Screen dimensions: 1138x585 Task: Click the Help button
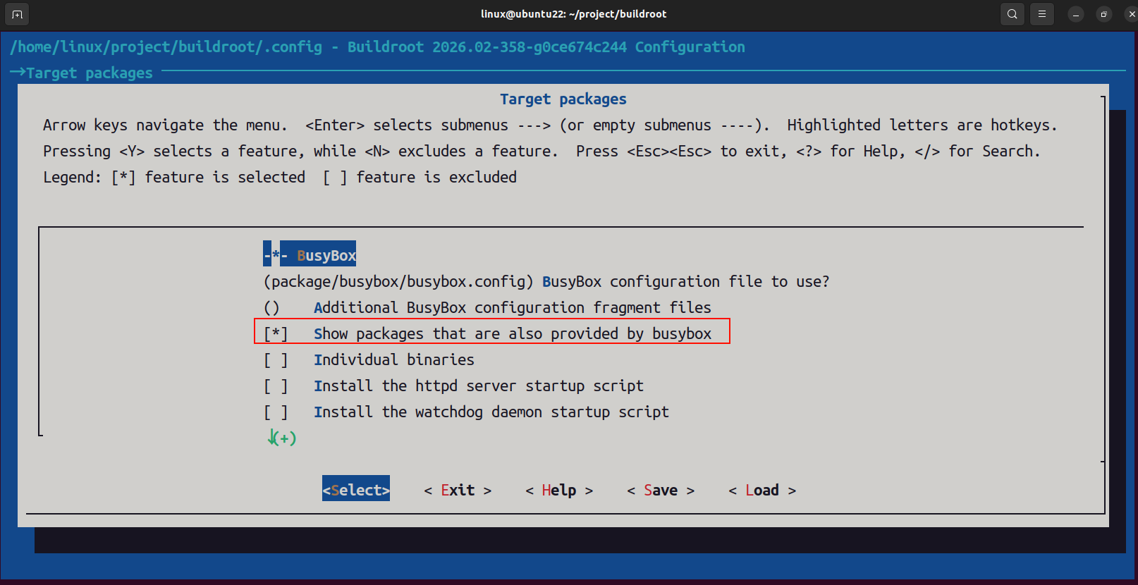coord(559,490)
